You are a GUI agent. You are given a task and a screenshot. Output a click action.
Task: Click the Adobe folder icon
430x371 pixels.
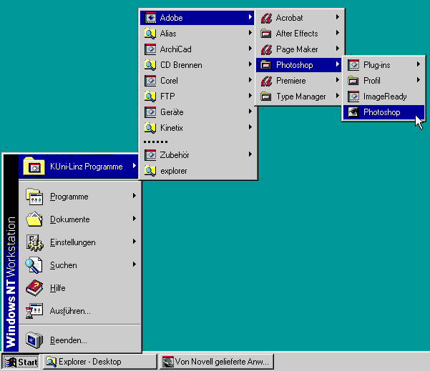click(x=150, y=18)
